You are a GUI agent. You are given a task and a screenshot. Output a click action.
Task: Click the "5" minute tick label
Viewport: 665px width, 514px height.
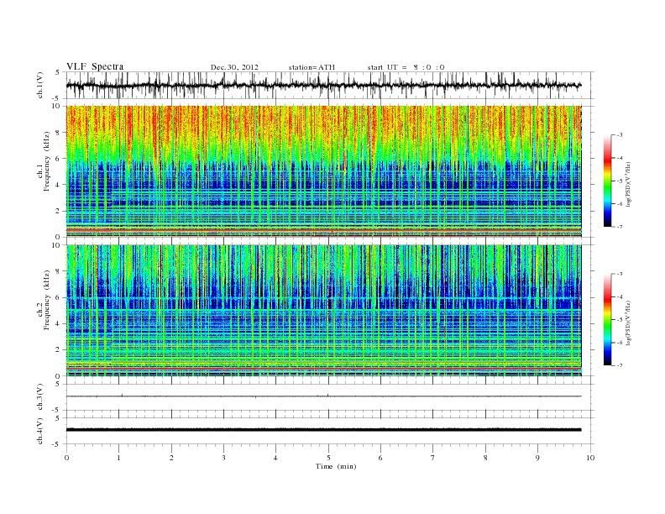click(328, 458)
